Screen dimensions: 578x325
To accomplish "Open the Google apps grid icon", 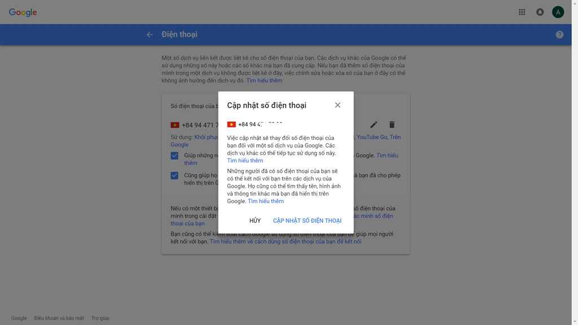I will click(x=522, y=11).
